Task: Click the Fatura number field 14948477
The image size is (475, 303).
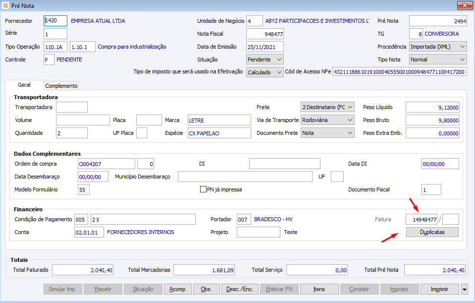Action: pyautogui.click(x=422, y=219)
